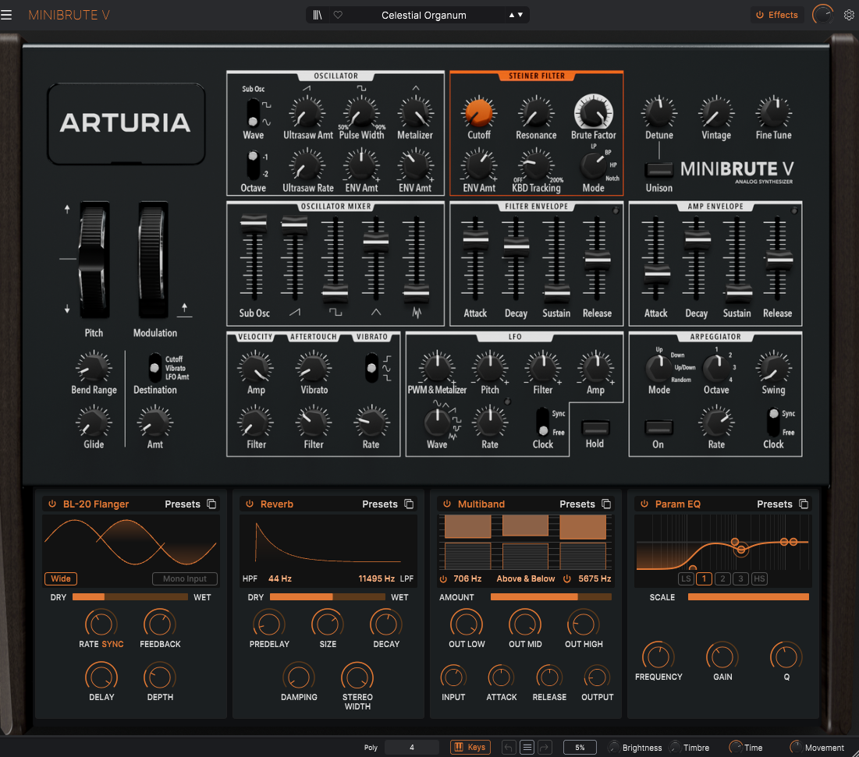Toggle the LFO Clock Sync/Free switch
The image size is (859, 757).
tap(542, 422)
